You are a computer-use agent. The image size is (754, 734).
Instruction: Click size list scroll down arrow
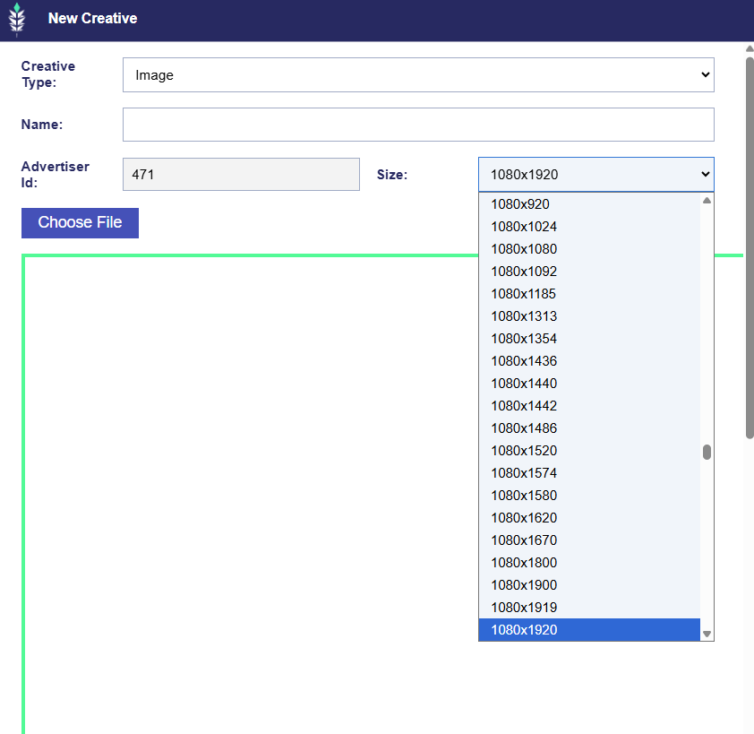point(707,634)
